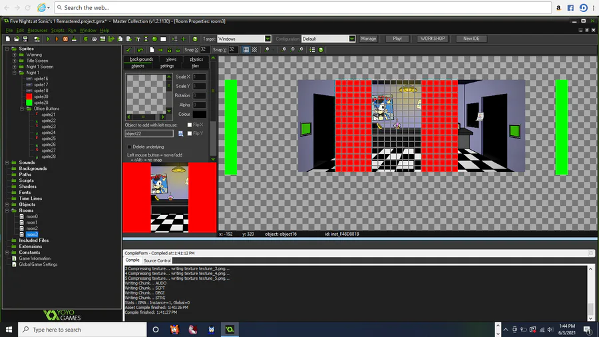Switch to the backgrounds tab
Viewport: 599px width, 337px height.
coord(141,59)
